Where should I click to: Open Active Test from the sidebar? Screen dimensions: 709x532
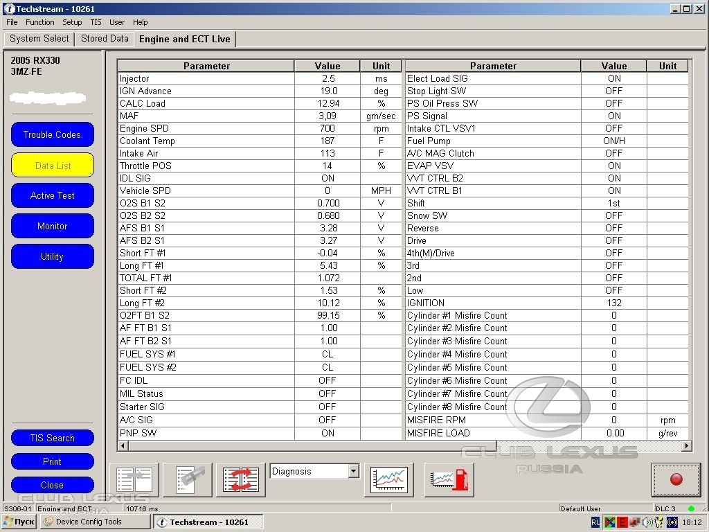pos(53,195)
